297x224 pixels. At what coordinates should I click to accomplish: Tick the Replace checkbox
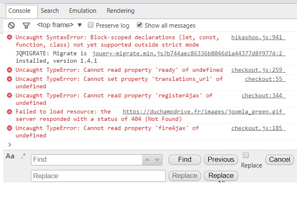coord(246,155)
